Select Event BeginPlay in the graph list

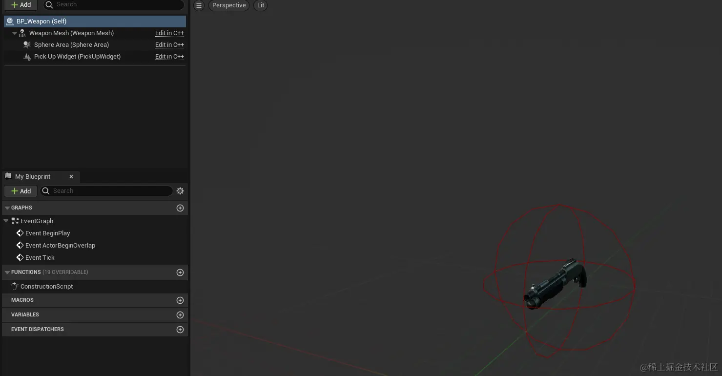click(x=47, y=233)
